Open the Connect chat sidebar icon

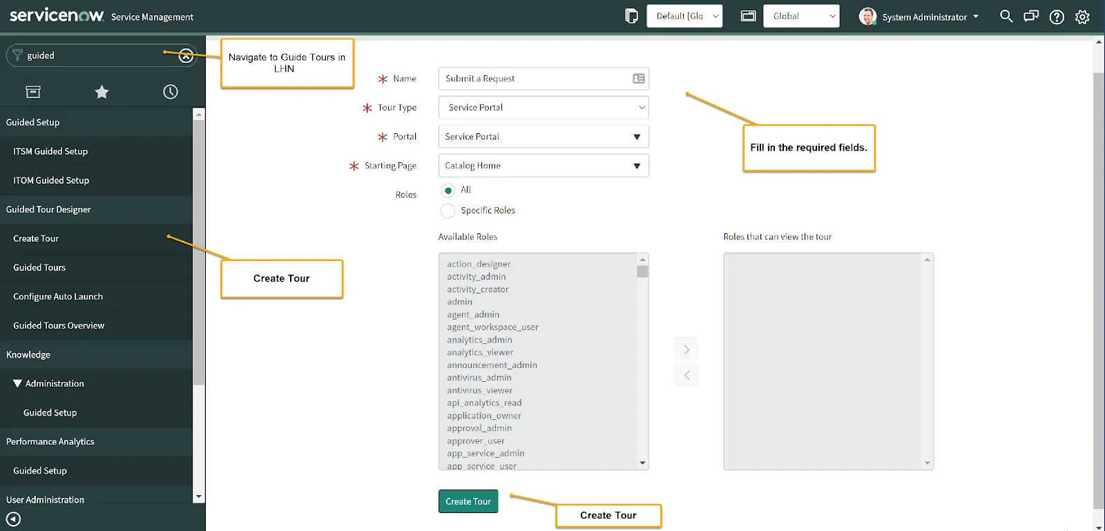(1031, 17)
